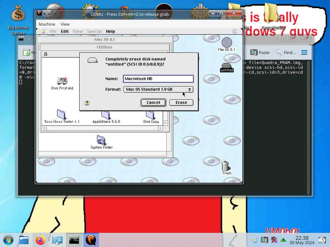Launch Firefox from the taskbar
Viewport: 330px width, 247px height.
tap(40, 240)
